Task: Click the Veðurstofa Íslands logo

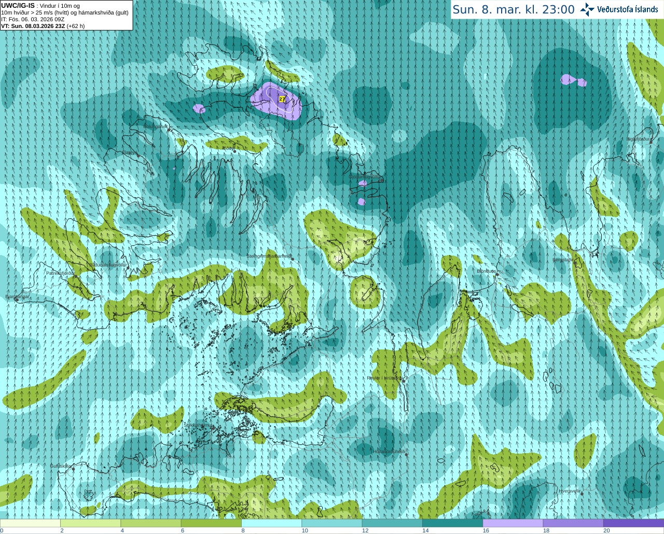Action: 619,9
